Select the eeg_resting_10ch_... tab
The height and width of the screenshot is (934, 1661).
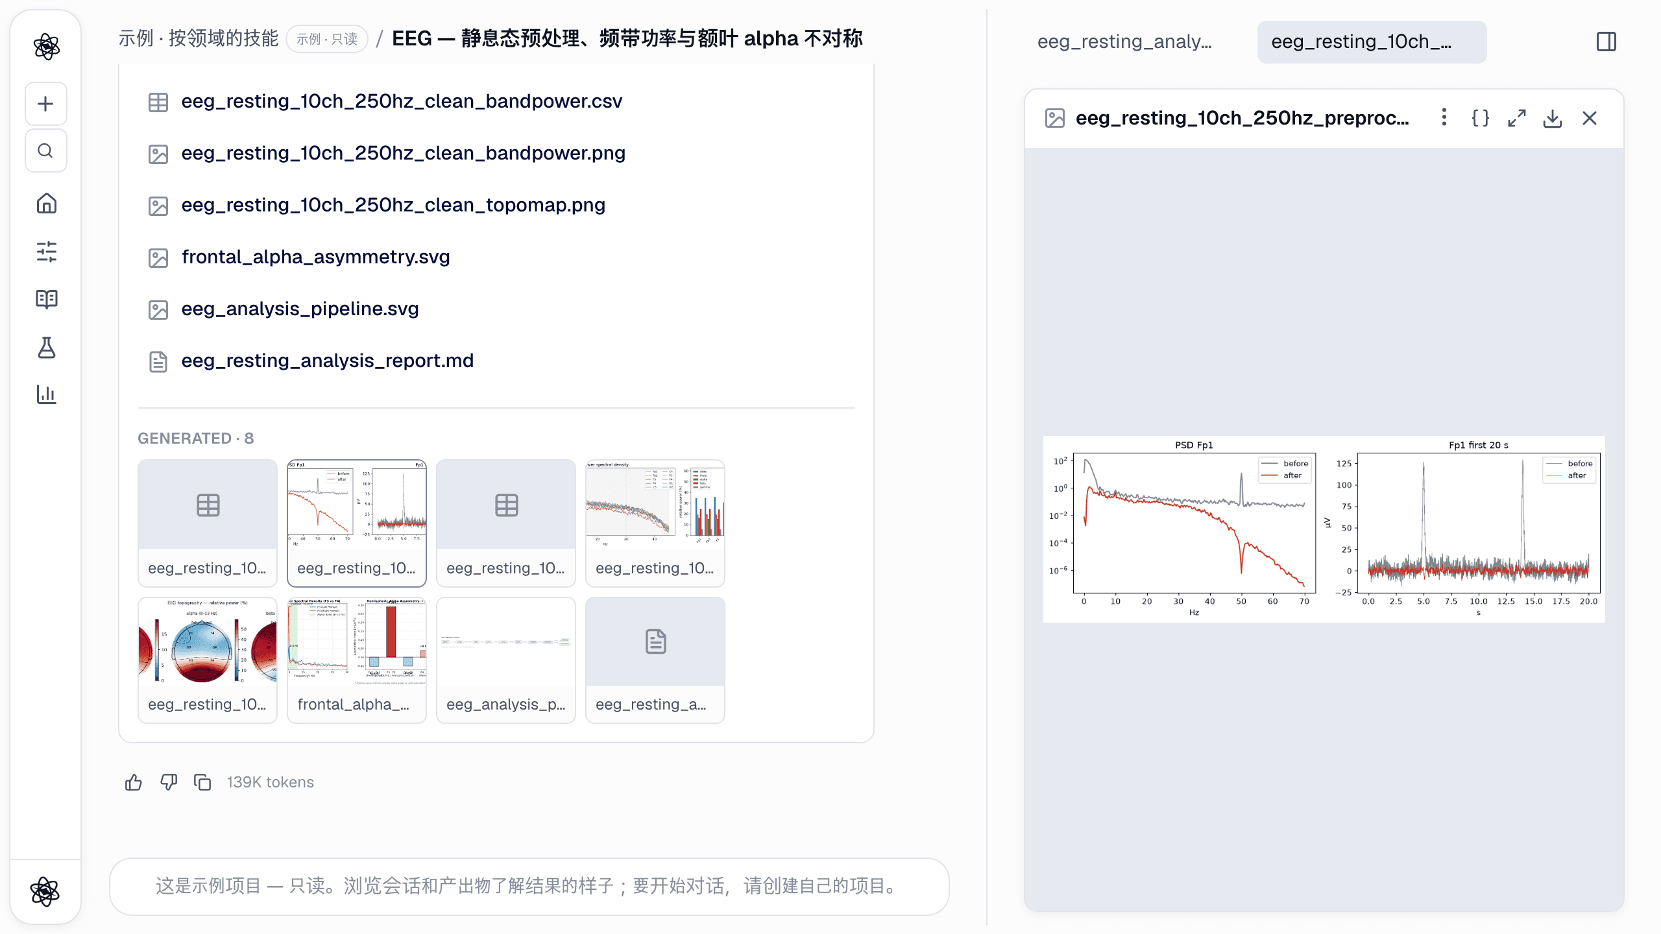pos(1372,42)
